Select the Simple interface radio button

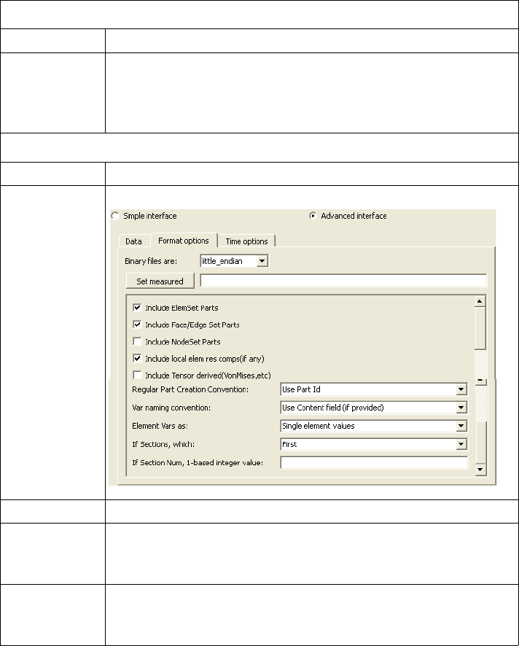[115, 216]
